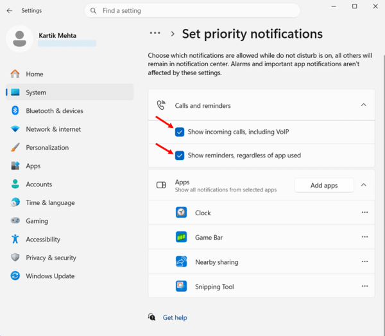The image size is (385, 336).
Task: Uncheck Show reminders, regardless of app used
Action: (180, 155)
